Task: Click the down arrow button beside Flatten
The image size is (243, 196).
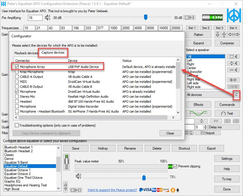Action: click(218, 34)
